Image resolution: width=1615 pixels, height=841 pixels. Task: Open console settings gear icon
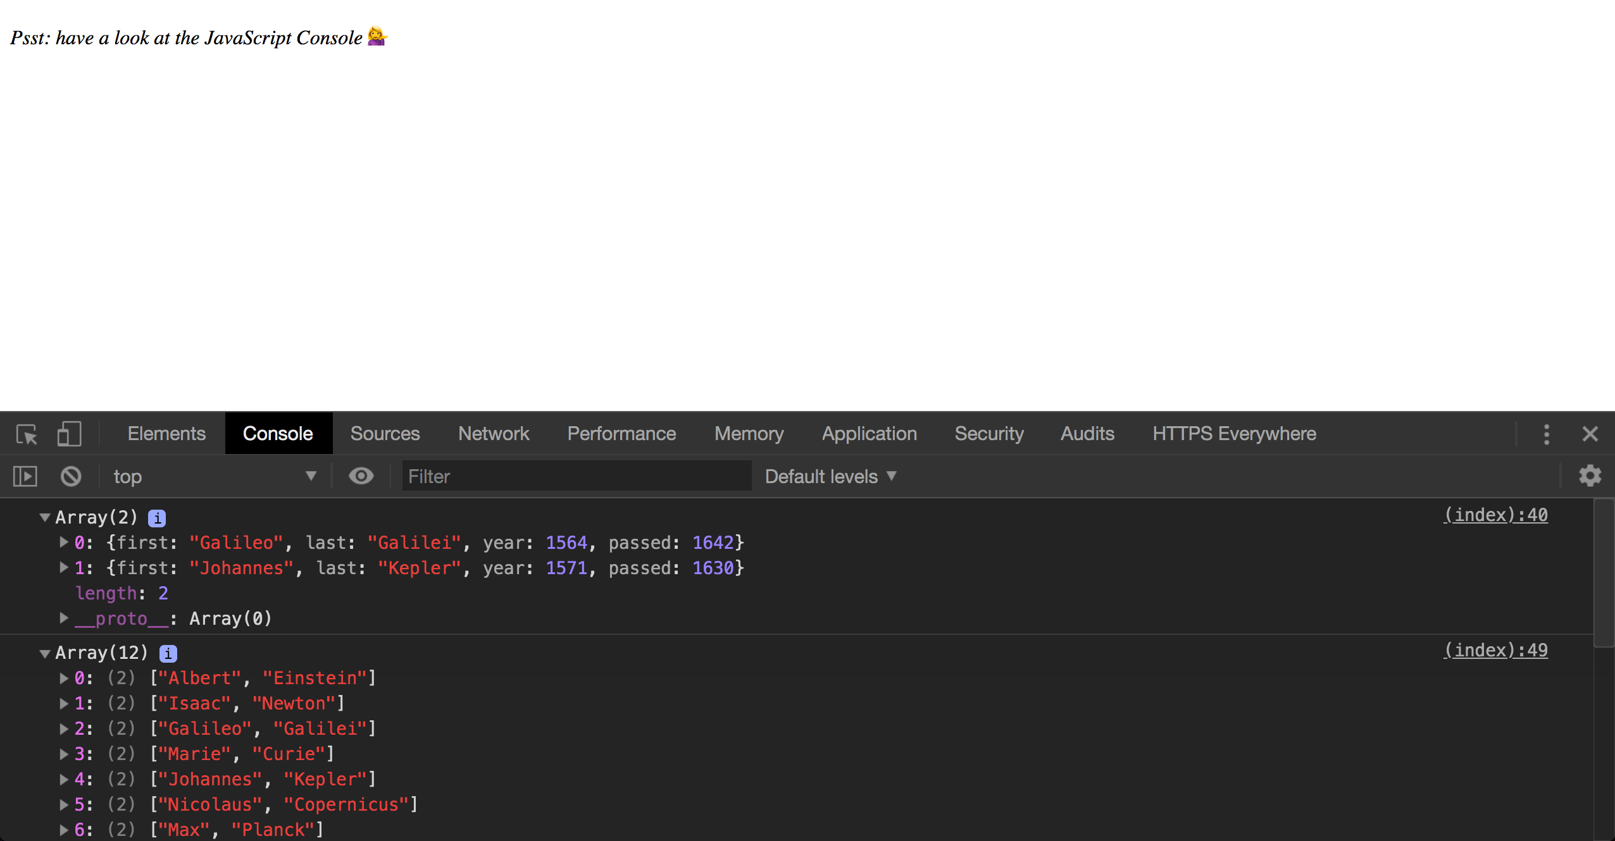tap(1590, 476)
